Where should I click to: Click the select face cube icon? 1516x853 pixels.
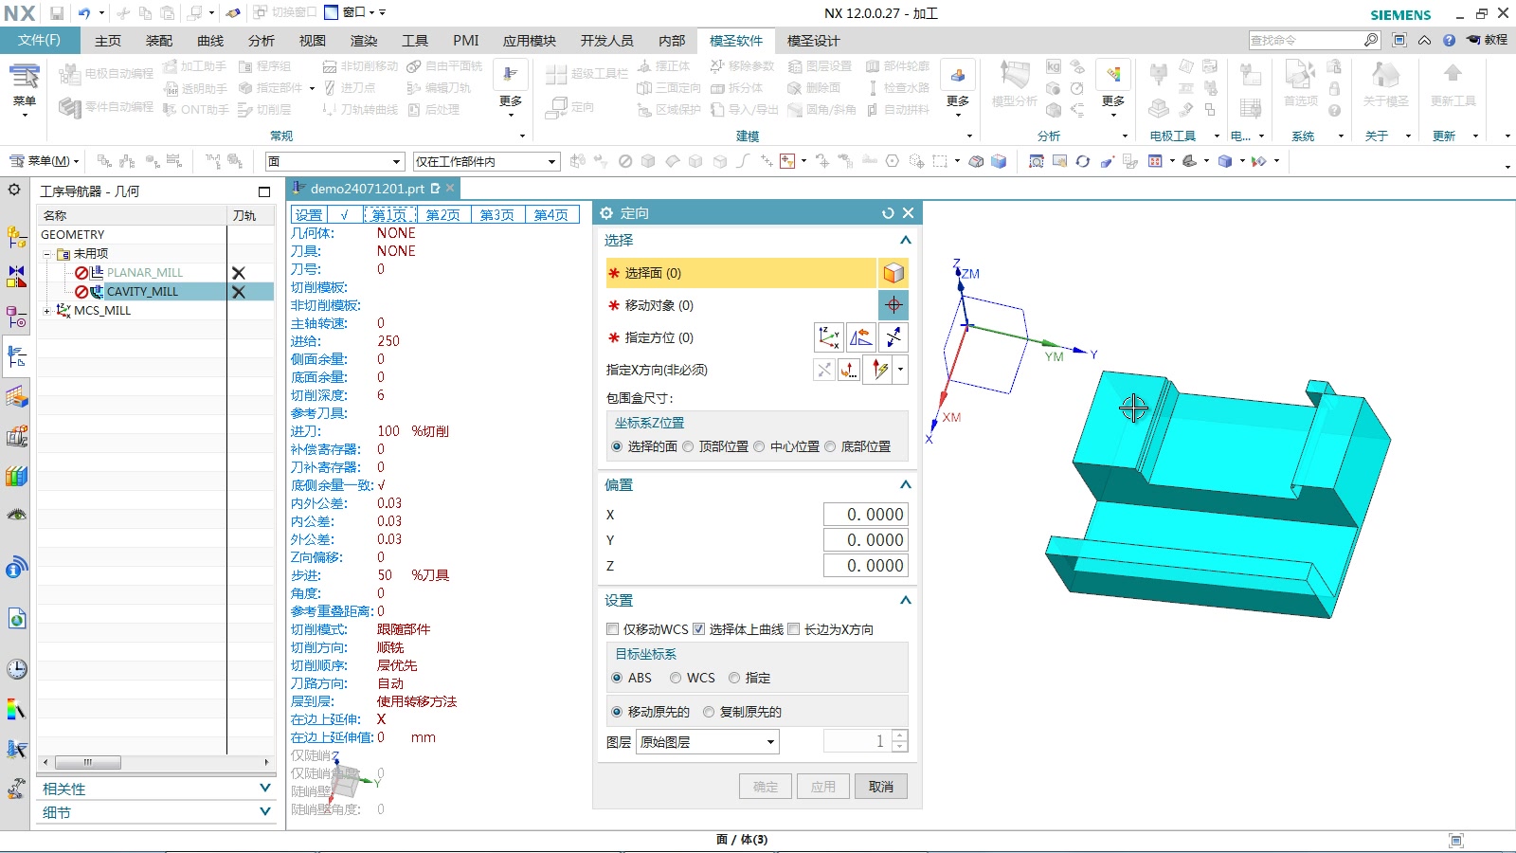[x=893, y=273]
